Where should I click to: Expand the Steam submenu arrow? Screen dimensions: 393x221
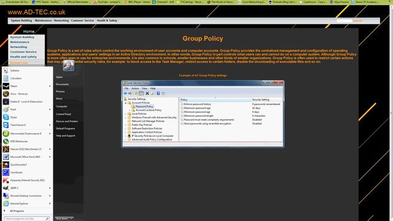[50, 86]
